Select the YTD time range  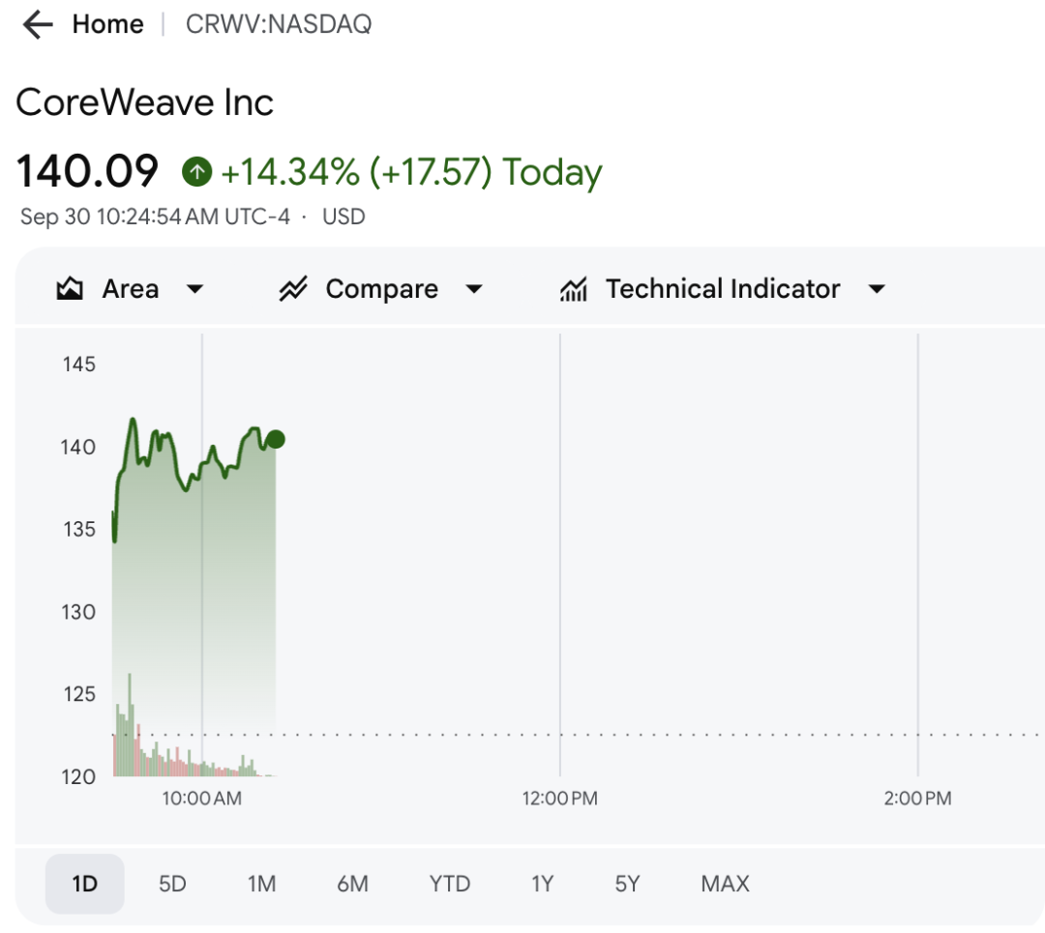450,884
